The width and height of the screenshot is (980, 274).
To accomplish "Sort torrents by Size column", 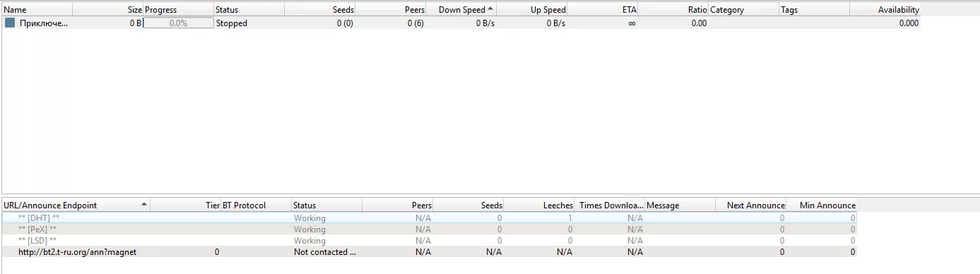I will (x=107, y=10).
